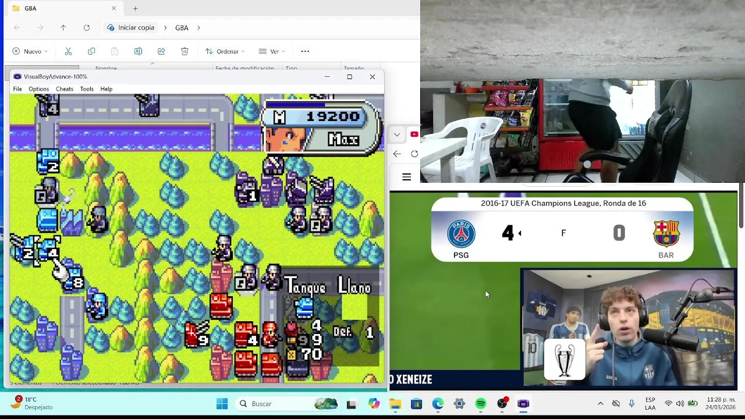Select the GBA breadcrumb in address bar

click(x=182, y=27)
